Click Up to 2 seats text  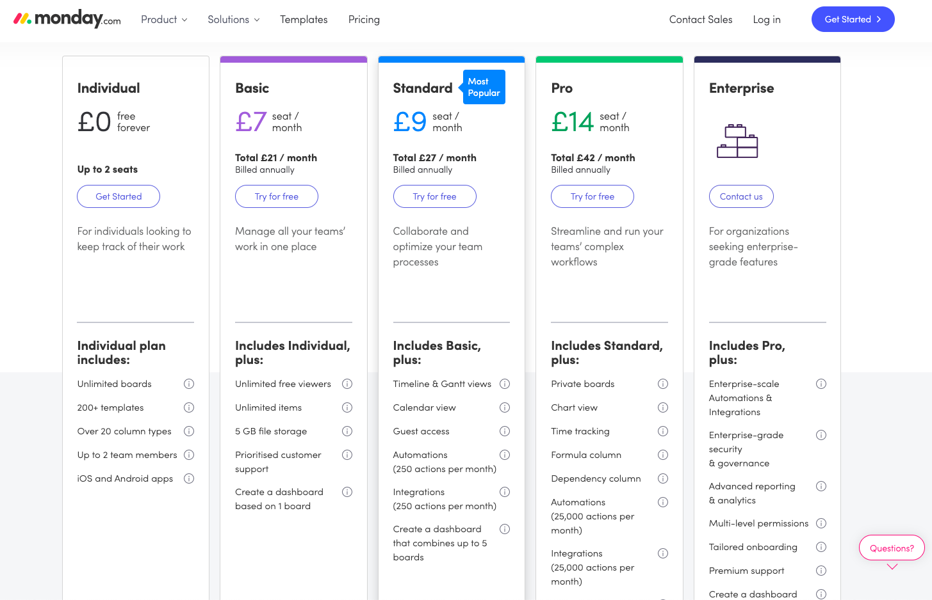108,170
